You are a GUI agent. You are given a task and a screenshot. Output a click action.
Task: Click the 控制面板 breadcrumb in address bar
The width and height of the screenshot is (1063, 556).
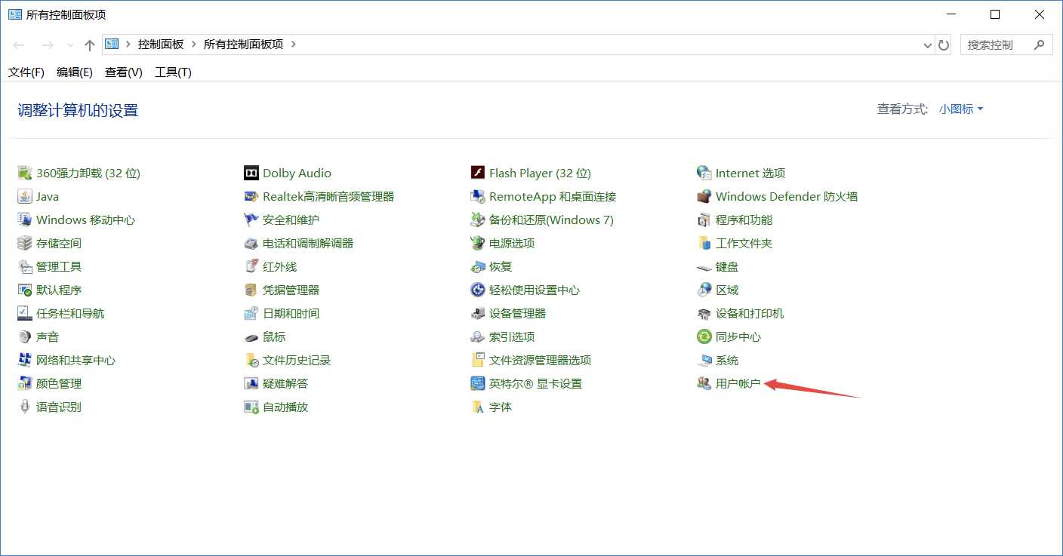(161, 45)
